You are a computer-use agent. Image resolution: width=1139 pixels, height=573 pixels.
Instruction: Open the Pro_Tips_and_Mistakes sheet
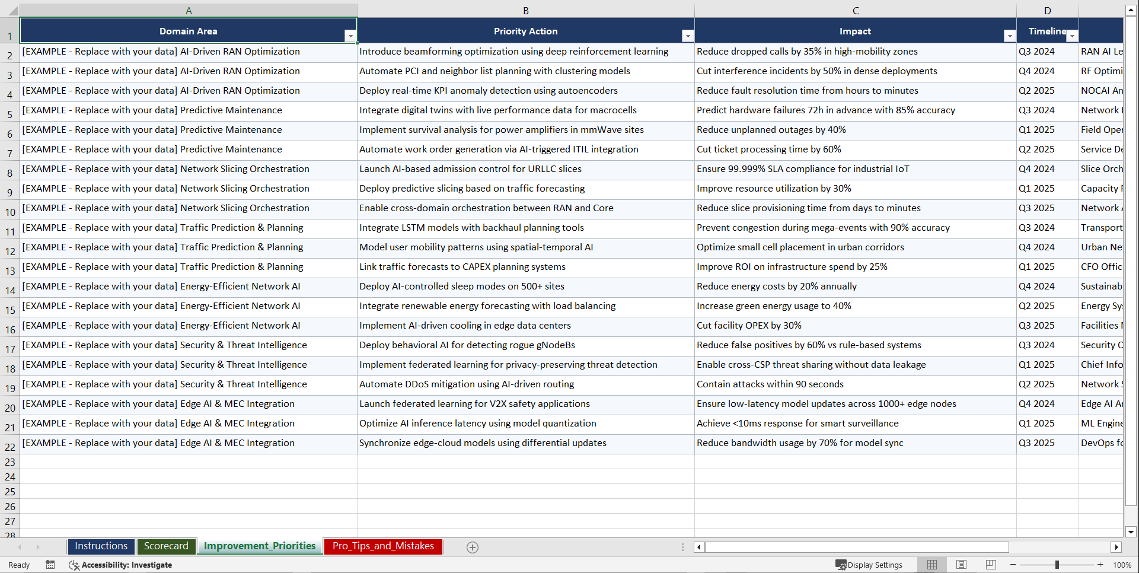tap(383, 546)
